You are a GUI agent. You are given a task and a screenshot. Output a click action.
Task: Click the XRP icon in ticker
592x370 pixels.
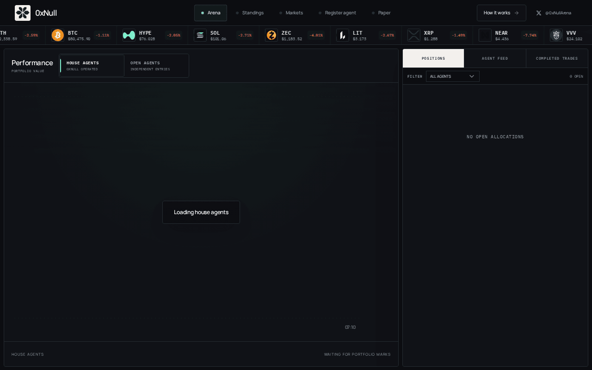point(414,35)
